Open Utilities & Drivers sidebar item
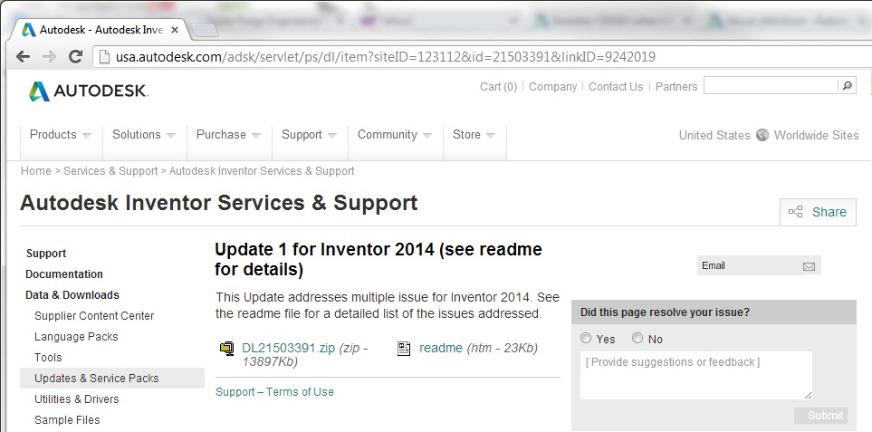 click(x=77, y=399)
